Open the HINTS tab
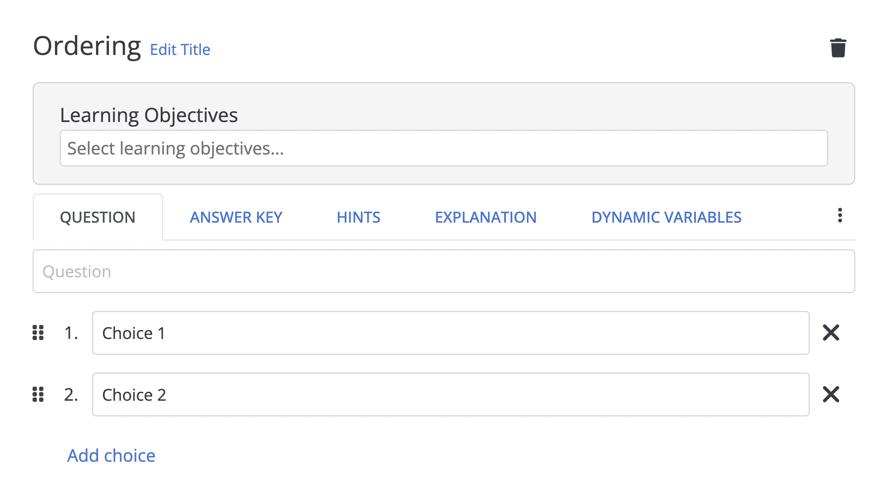 (x=358, y=217)
